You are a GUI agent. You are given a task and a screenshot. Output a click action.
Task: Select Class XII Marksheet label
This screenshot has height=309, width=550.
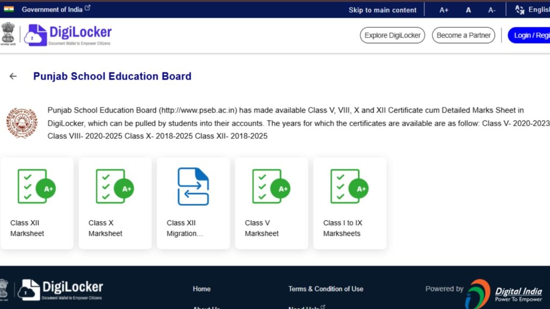[27, 228]
